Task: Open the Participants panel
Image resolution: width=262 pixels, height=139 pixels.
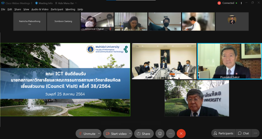Action: (x=223, y=133)
